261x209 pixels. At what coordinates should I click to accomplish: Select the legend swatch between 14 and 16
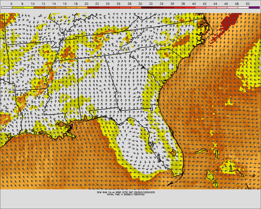click(x=61, y=7)
